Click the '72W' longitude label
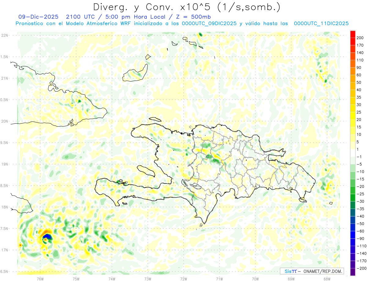This screenshot has width=367, height=283. click(183, 279)
